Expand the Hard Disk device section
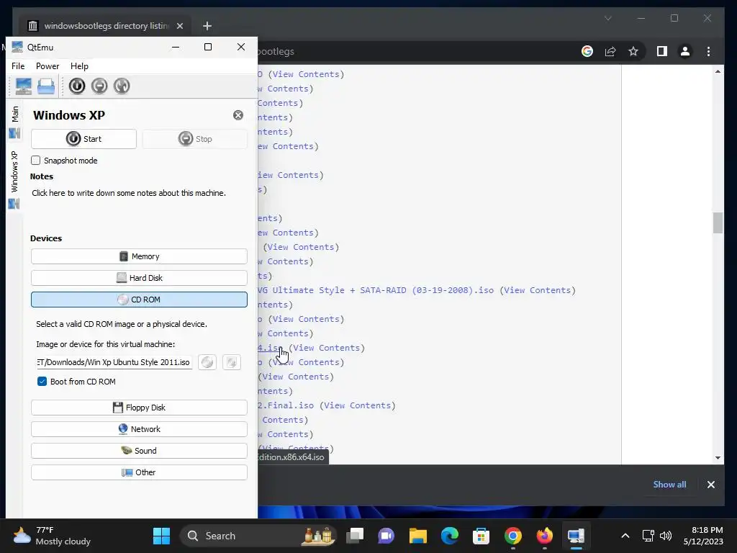 point(139,278)
